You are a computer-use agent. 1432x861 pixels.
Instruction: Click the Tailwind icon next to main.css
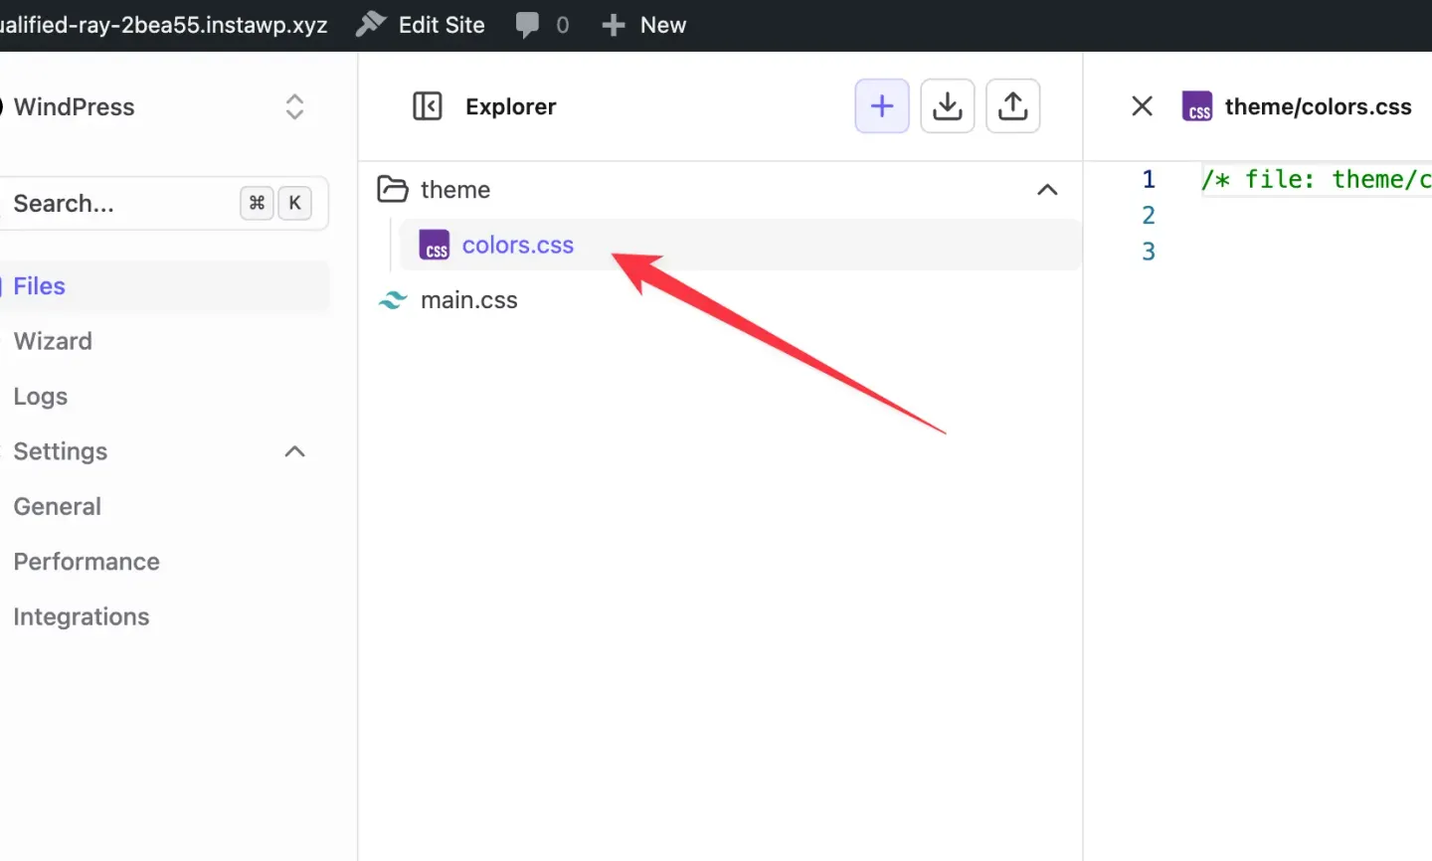pos(393,299)
